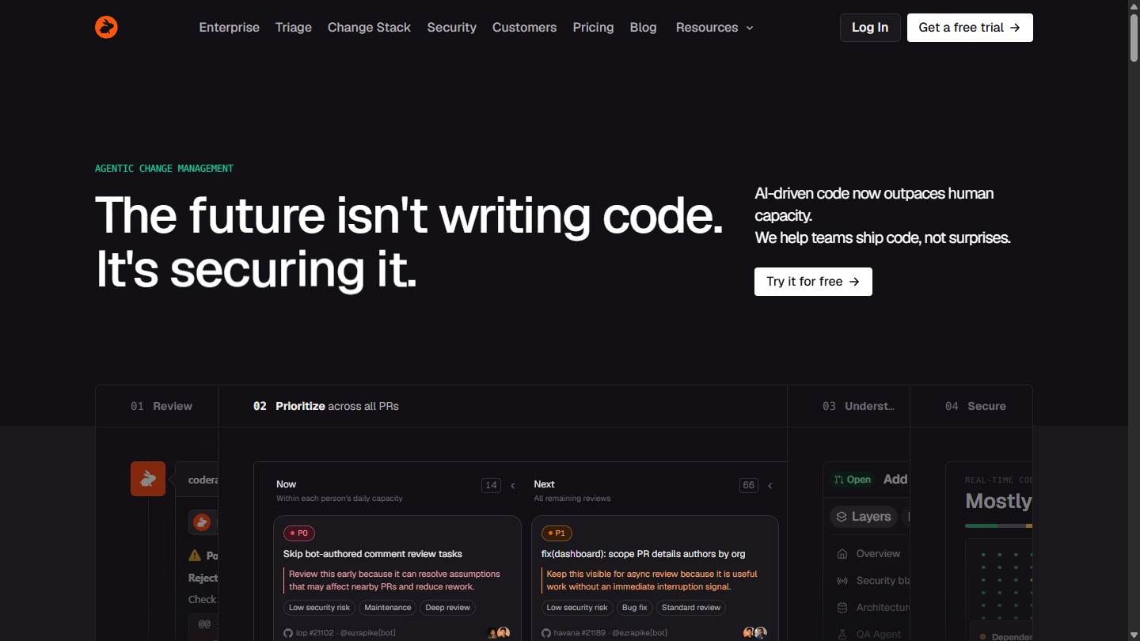Click the code health progress bar under Mostly
This screenshot has height=641, width=1140.
point(998,525)
